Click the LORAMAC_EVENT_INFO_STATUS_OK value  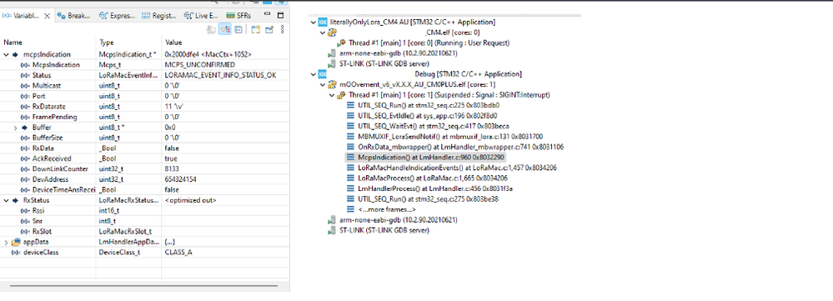point(220,75)
